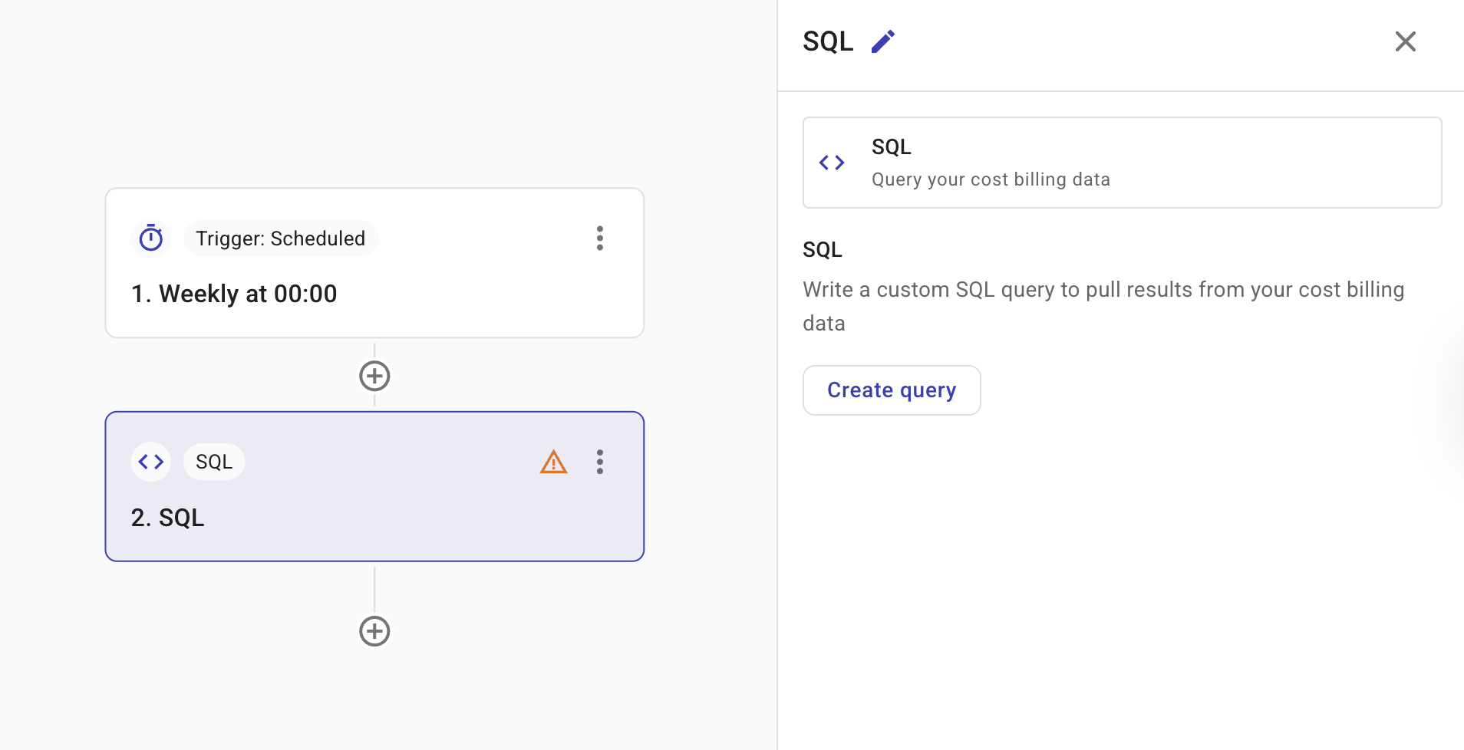Click the 'Query your cost billing data' link text
This screenshot has height=750, width=1464.
pos(990,179)
